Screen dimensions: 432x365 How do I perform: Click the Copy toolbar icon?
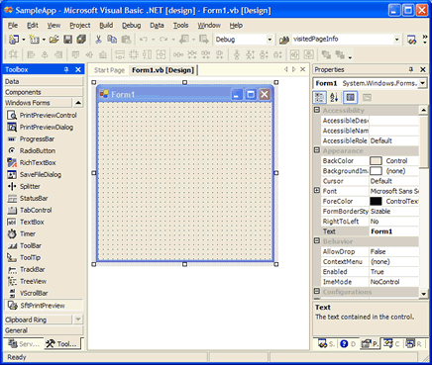(112, 40)
